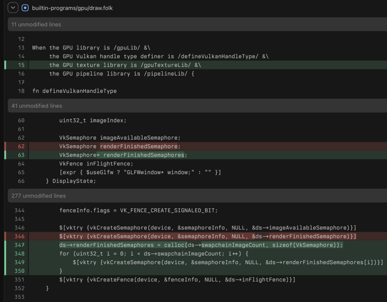
Task: Select line number 60 in gutter
Action: tap(21, 120)
